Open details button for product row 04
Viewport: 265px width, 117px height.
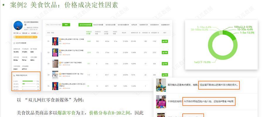point(165,75)
